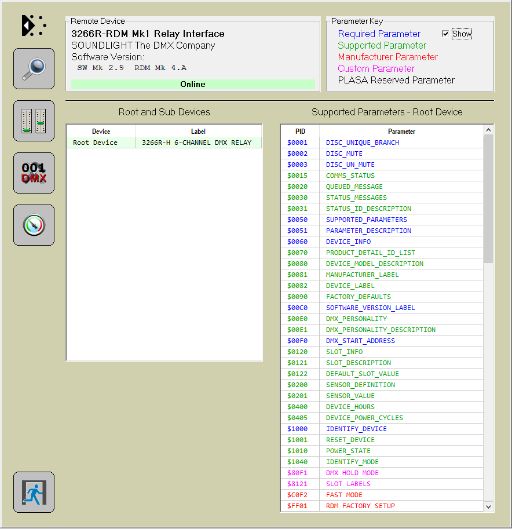Click the scrollbar down arrow in parameters list
Screen dimensions: 512x529
tap(489, 506)
